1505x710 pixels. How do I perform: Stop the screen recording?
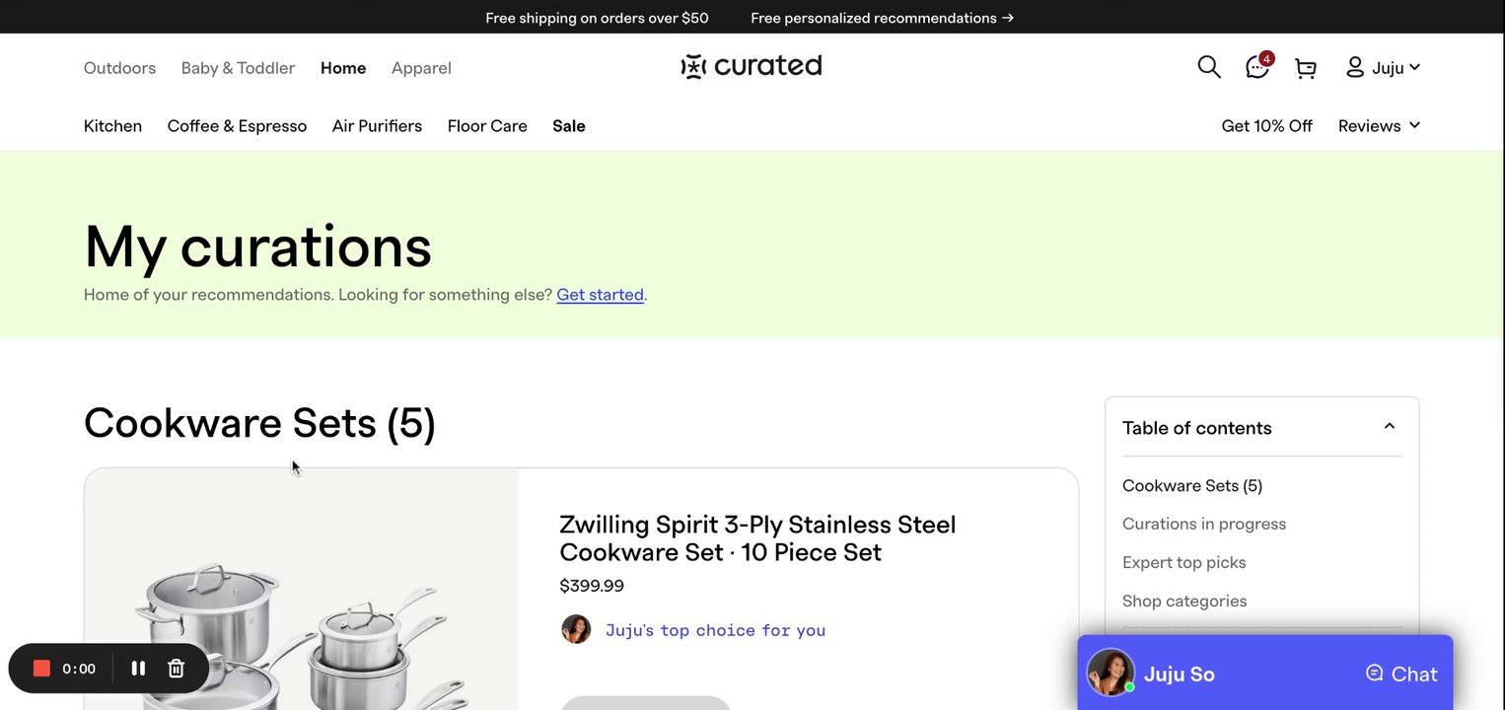pyautogui.click(x=41, y=669)
